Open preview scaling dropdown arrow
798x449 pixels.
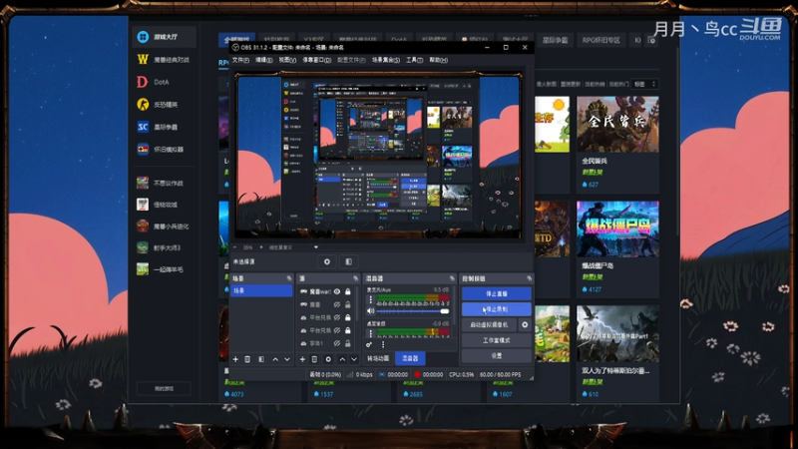[x=316, y=247]
